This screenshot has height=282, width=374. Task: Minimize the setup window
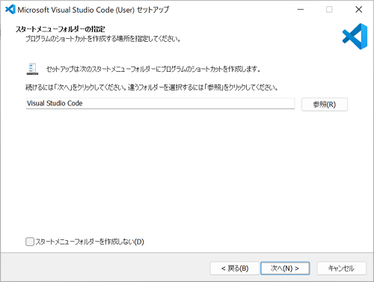tap(301, 10)
